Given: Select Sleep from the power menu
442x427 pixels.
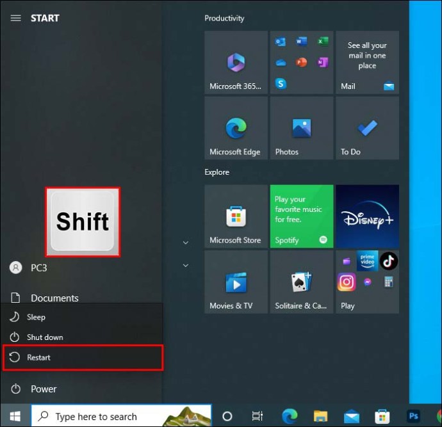Looking at the screenshot, I should [x=82, y=317].
